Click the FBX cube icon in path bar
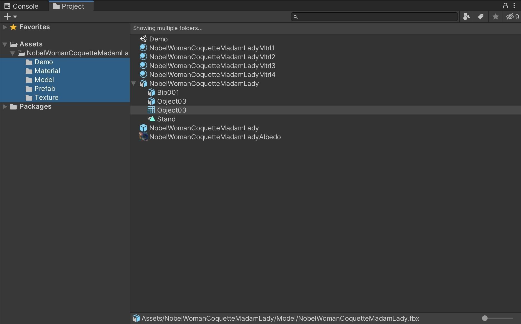Viewport: 521px width, 324px height. pyautogui.click(x=136, y=318)
